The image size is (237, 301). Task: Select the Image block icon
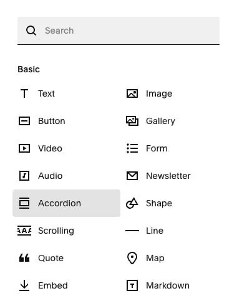point(132,93)
